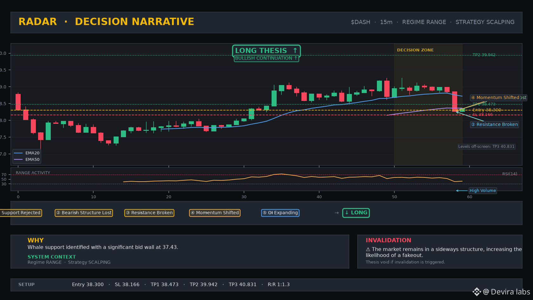Click the TP2 39.942 level label
533x300 pixels.
coord(484,55)
